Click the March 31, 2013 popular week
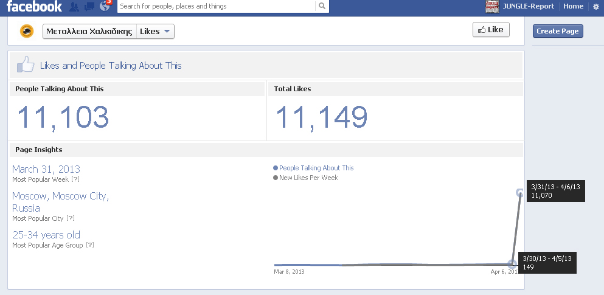The height and width of the screenshot is (295, 604). click(x=46, y=169)
